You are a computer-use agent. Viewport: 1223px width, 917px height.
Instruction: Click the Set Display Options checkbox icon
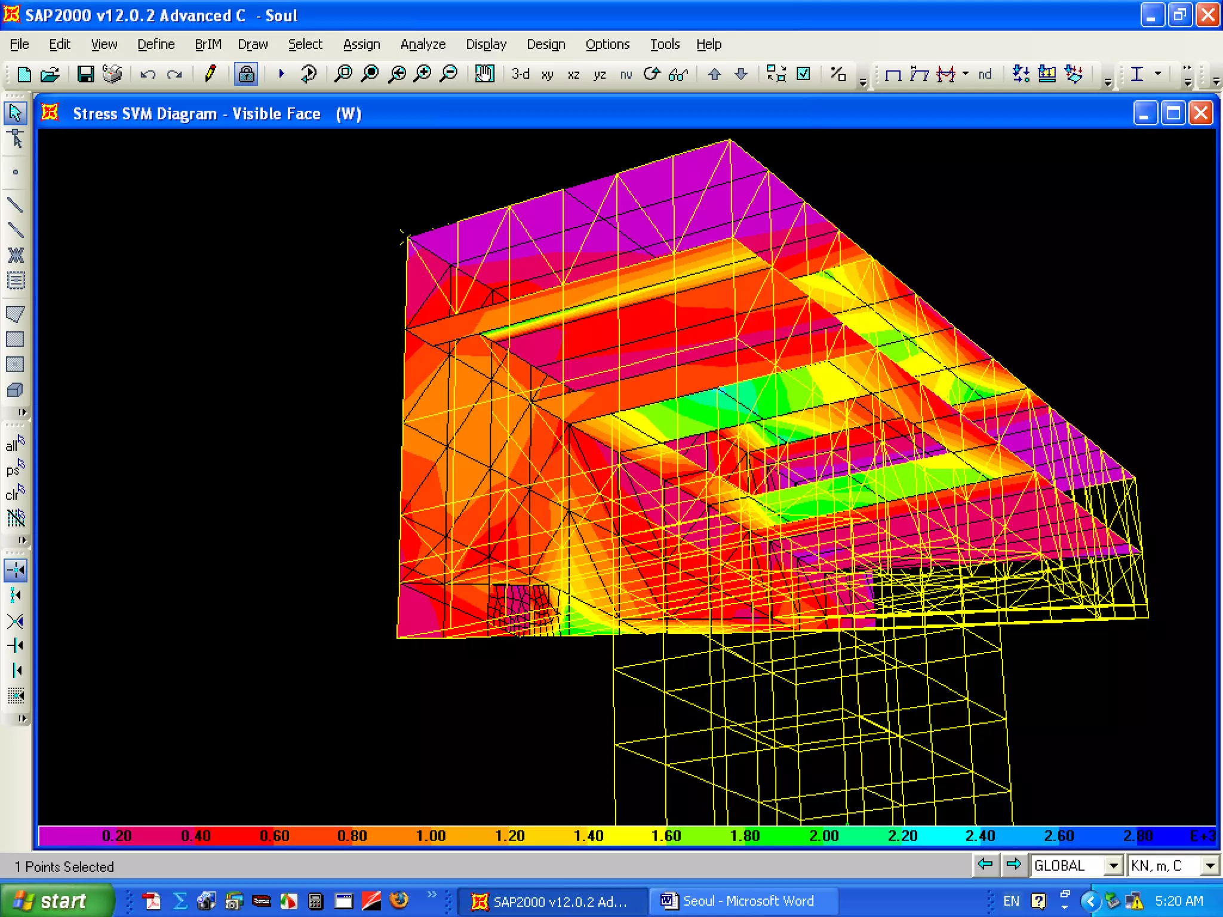click(804, 74)
